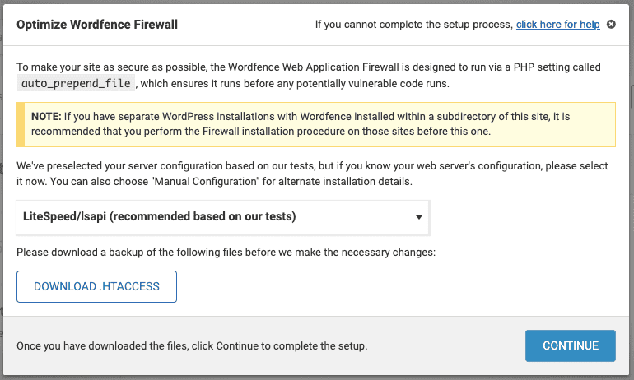The height and width of the screenshot is (380, 634).
Task: Close the Optimize Wordfence Firewall dialog
Action: [611, 25]
